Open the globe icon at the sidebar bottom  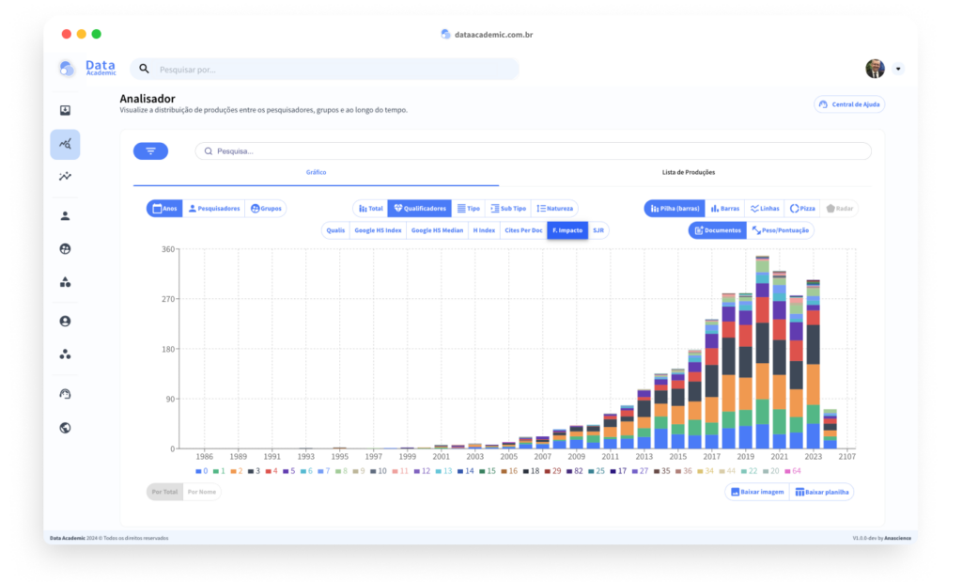click(65, 428)
